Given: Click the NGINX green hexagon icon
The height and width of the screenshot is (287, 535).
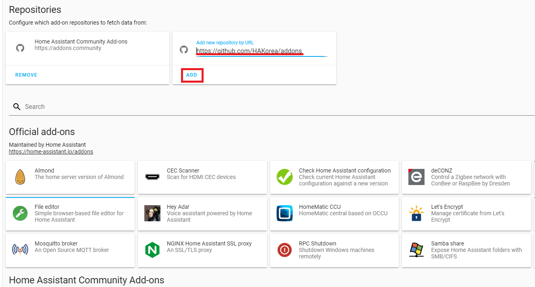Looking at the screenshot, I should coord(152,250).
